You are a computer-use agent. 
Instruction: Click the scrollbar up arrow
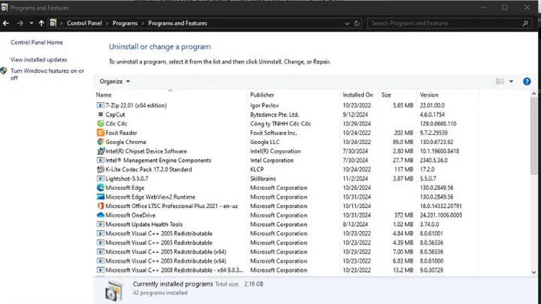point(533,93)
